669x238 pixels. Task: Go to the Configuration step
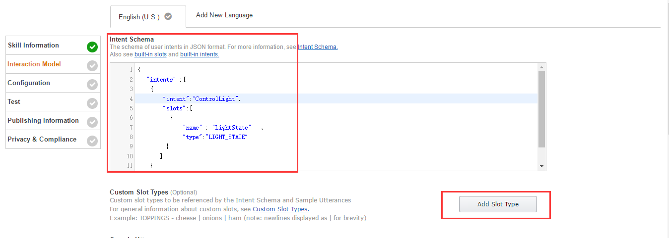[x=29, y=83]
